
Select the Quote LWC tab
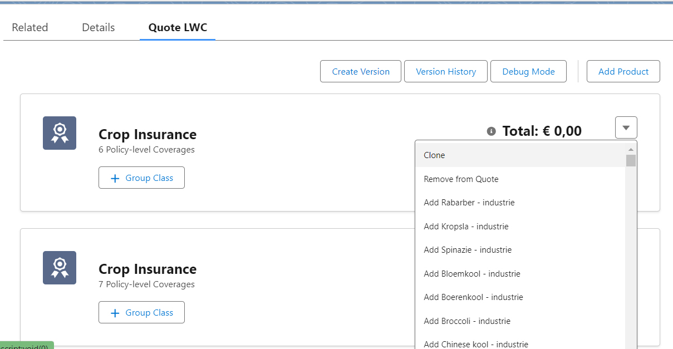[178, 27]
